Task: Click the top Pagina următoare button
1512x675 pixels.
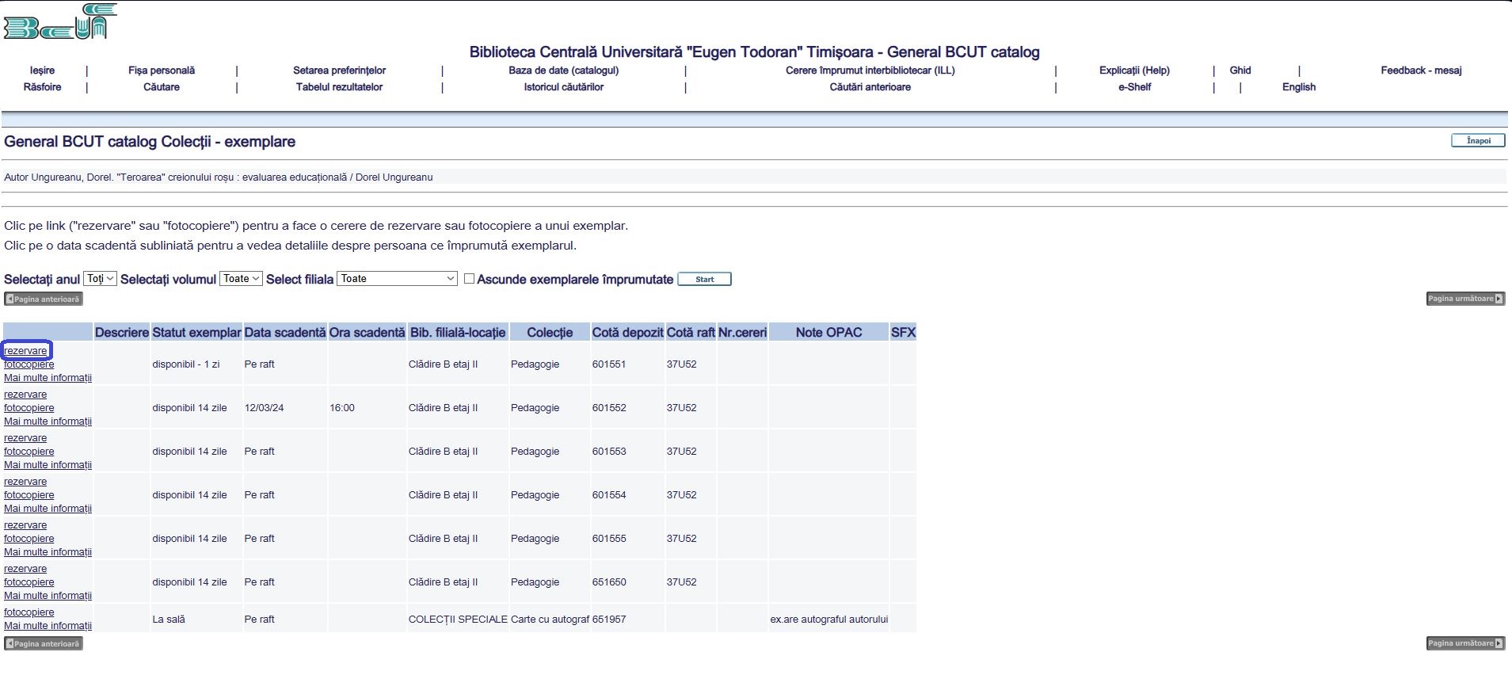Action: tap(1464, 299)
